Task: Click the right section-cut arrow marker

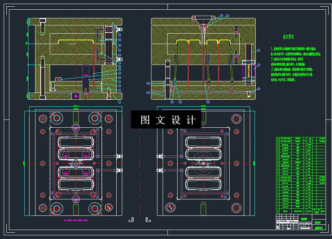Action: click(x=148, y=220)
